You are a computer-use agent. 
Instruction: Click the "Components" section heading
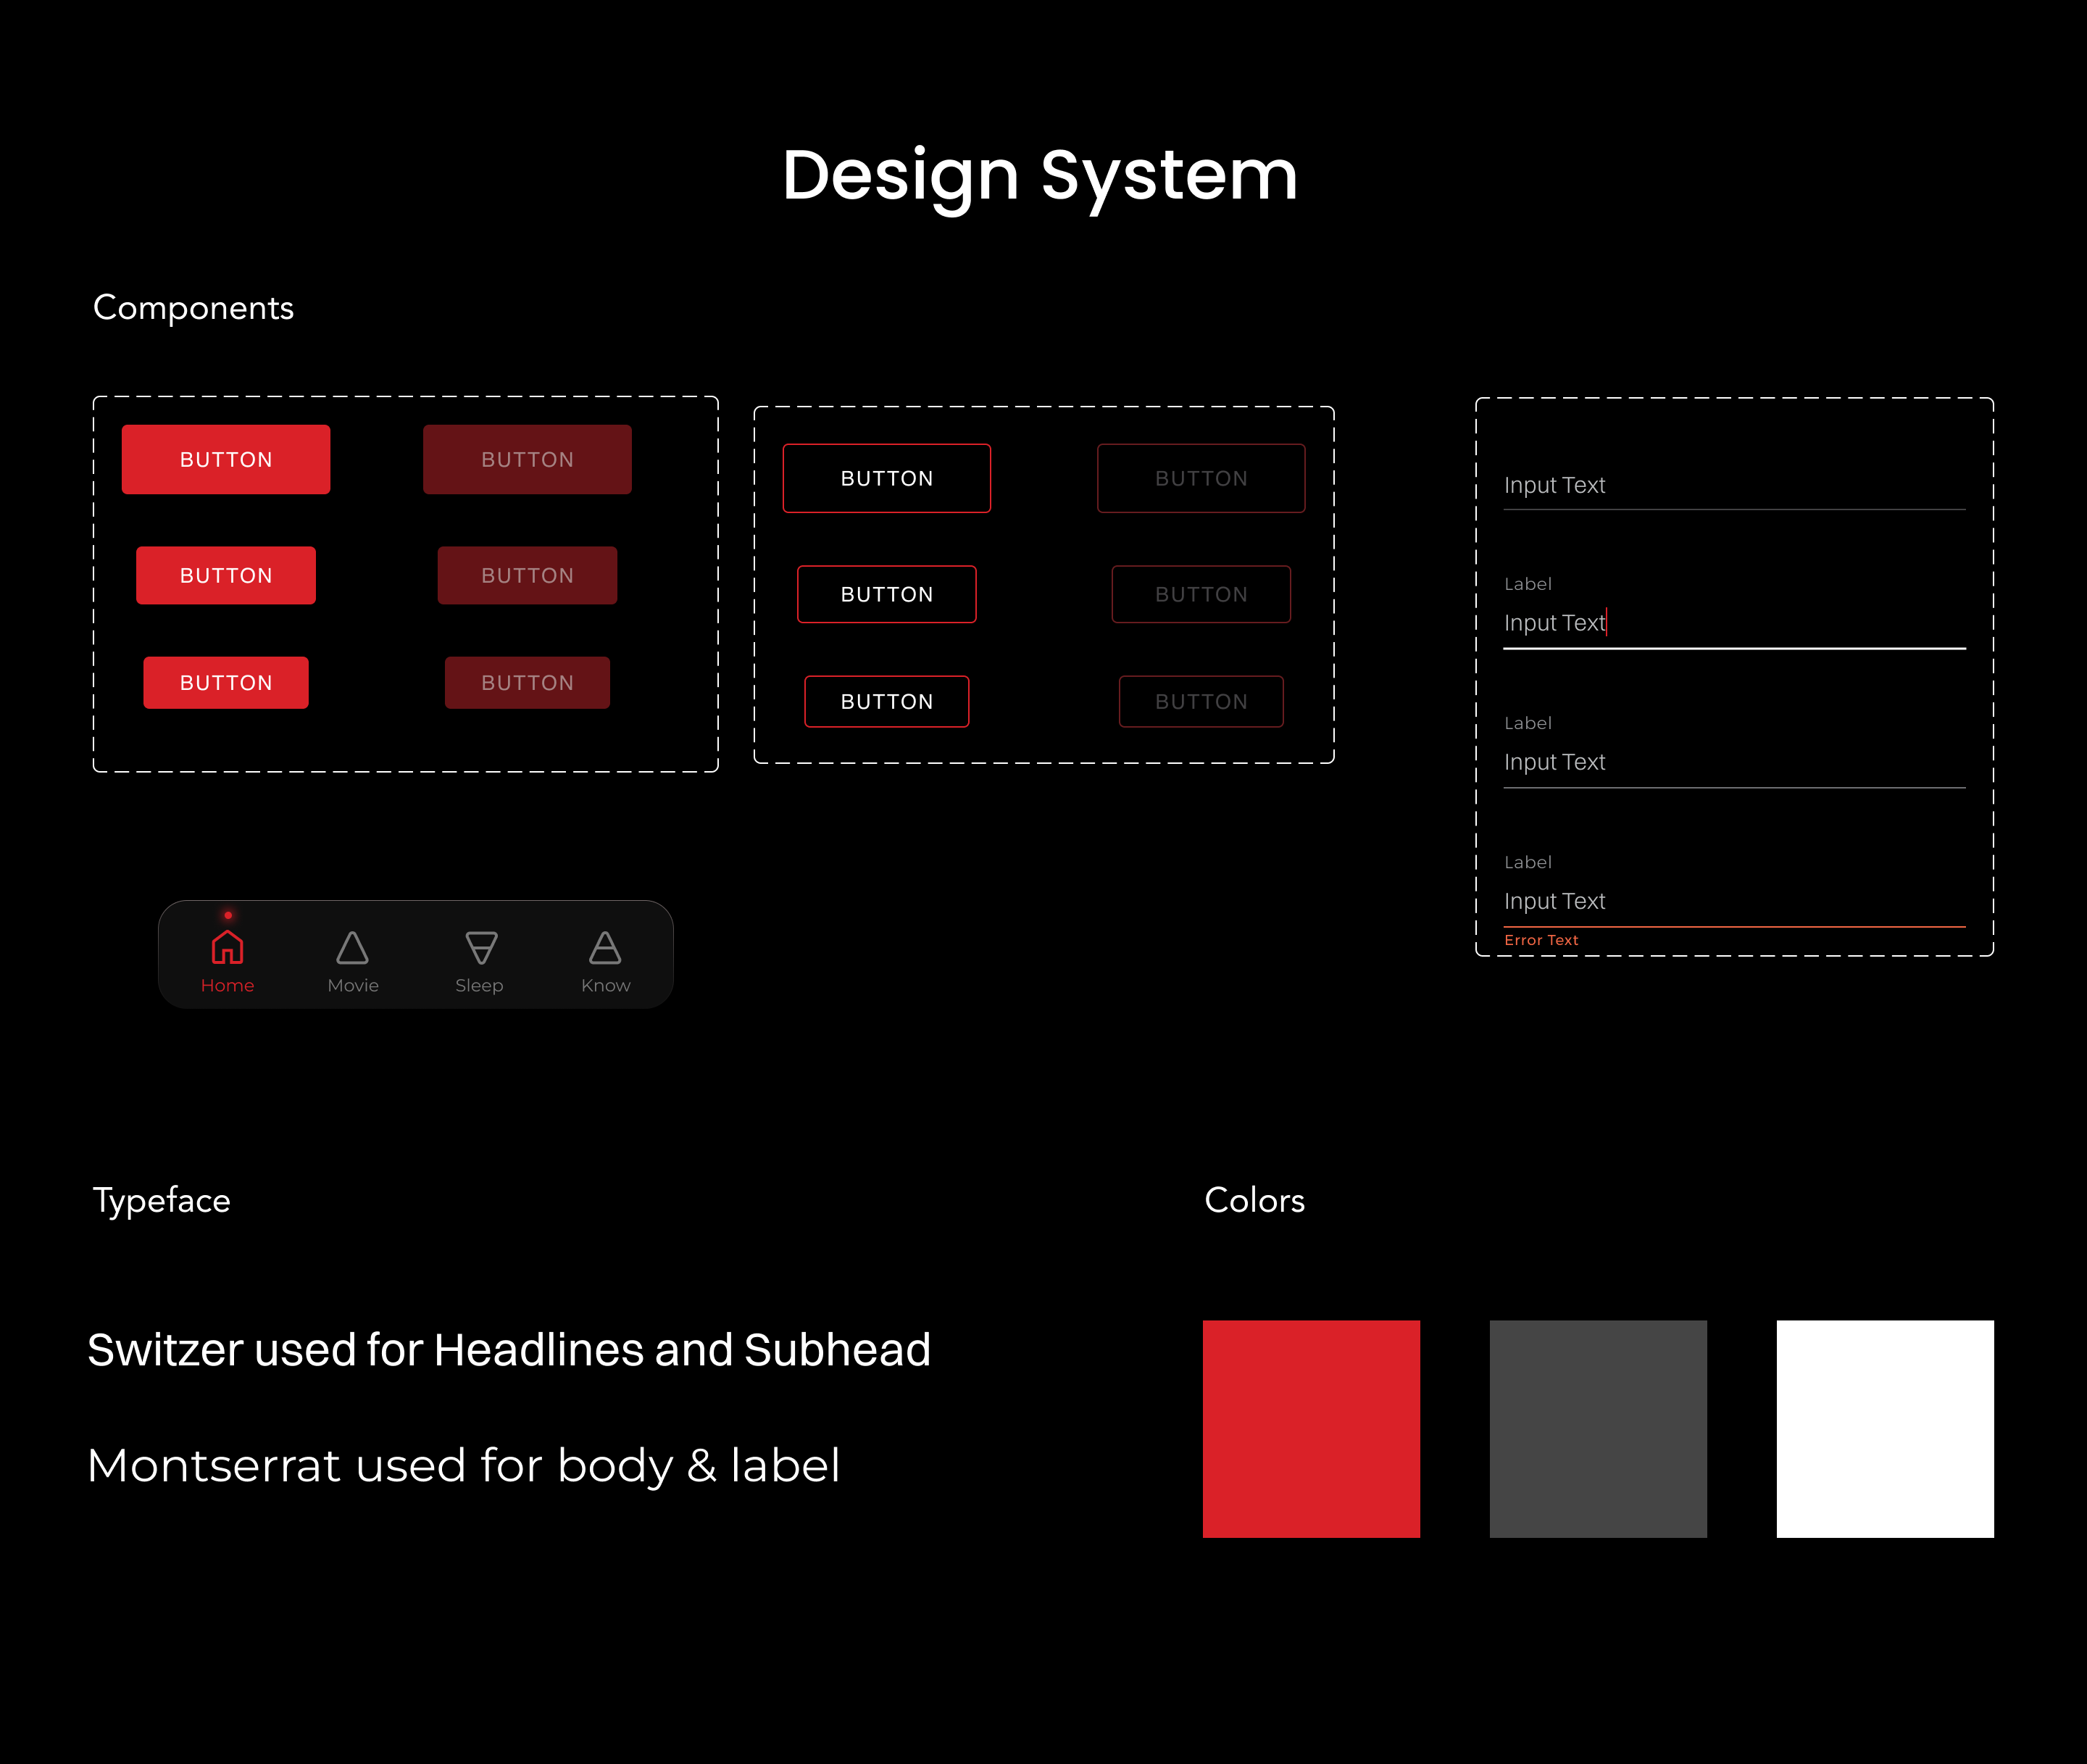tap(193, 309)
